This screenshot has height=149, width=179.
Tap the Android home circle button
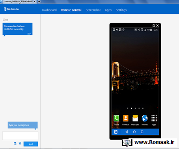click(134, 132)
